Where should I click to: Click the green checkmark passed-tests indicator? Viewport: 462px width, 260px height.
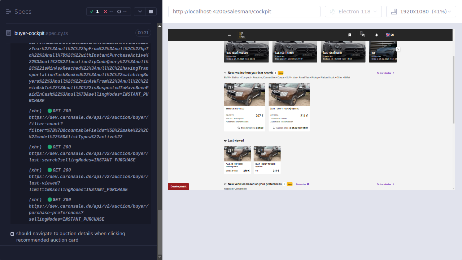(x=92, y=11)
